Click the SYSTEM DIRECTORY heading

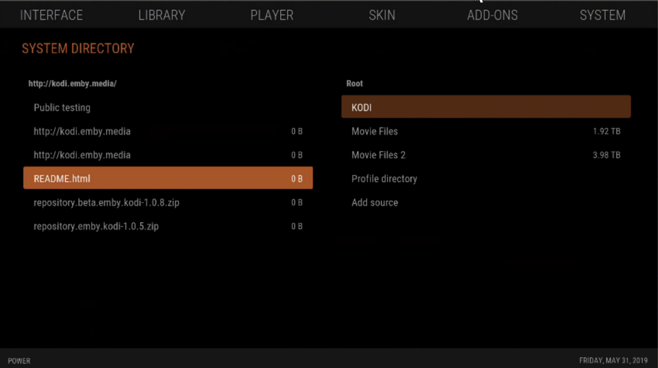click(x=78, y=49)
